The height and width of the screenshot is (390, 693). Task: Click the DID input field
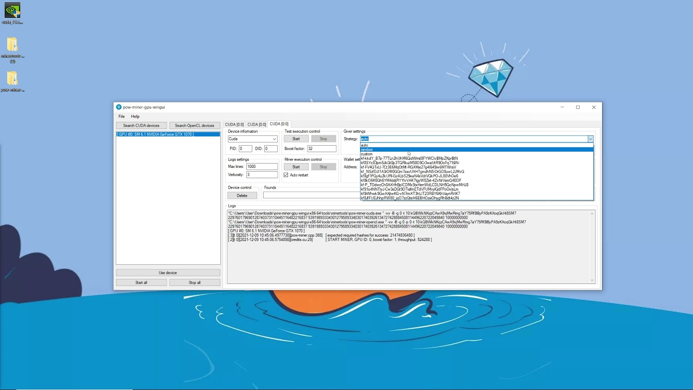(x=270, y=148)
